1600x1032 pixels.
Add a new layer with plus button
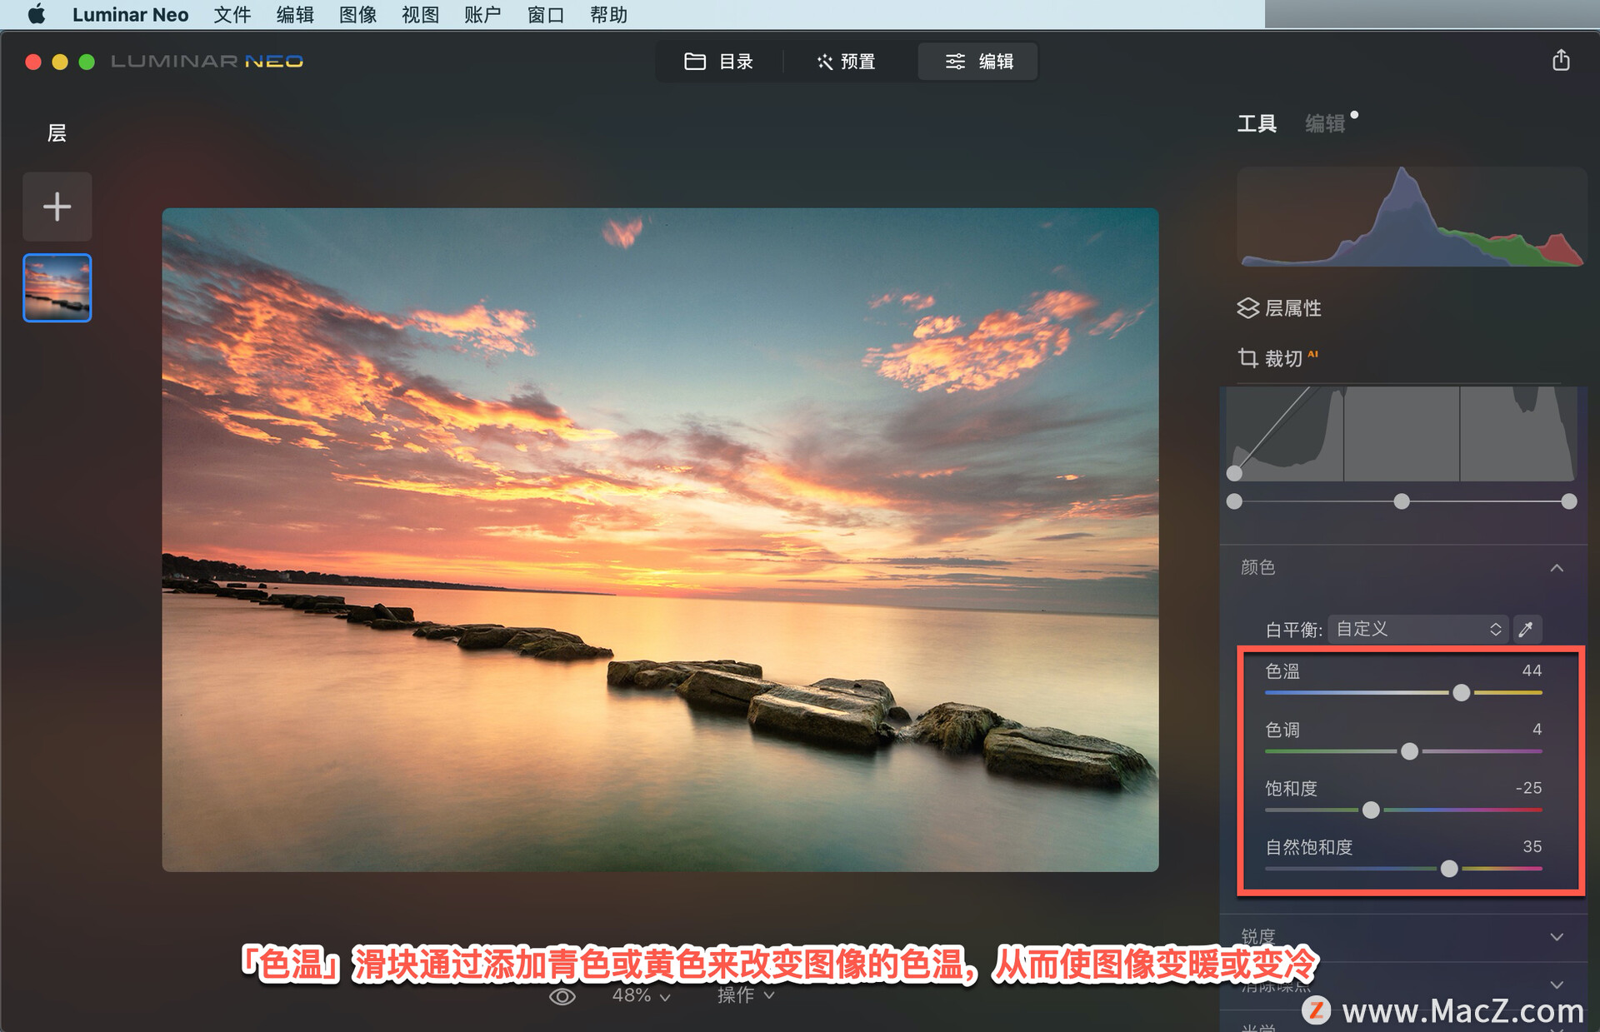point(57,207)
